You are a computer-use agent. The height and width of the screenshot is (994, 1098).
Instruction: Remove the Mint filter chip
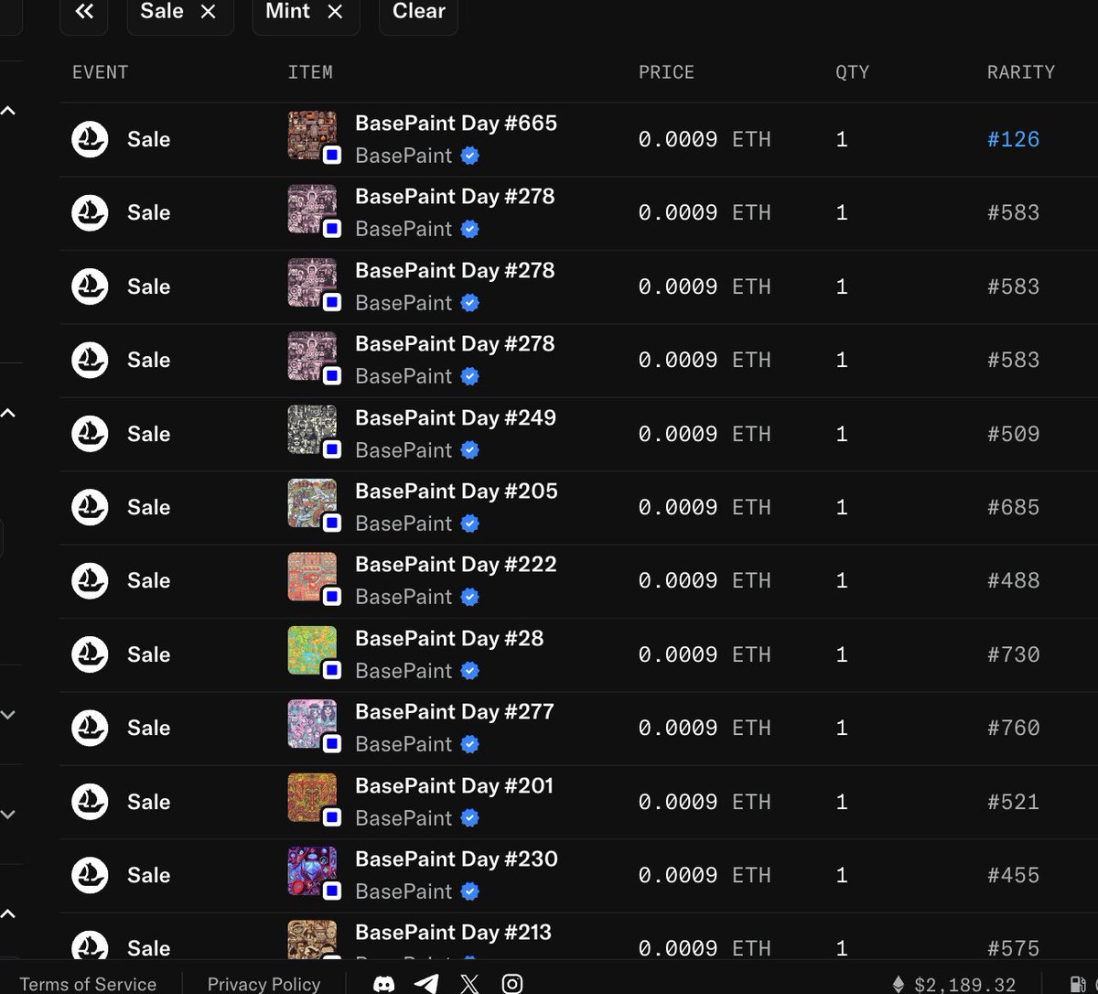click(335, 12)
